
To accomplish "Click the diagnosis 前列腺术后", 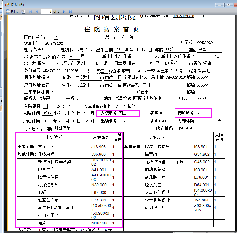I will point(155,208).
